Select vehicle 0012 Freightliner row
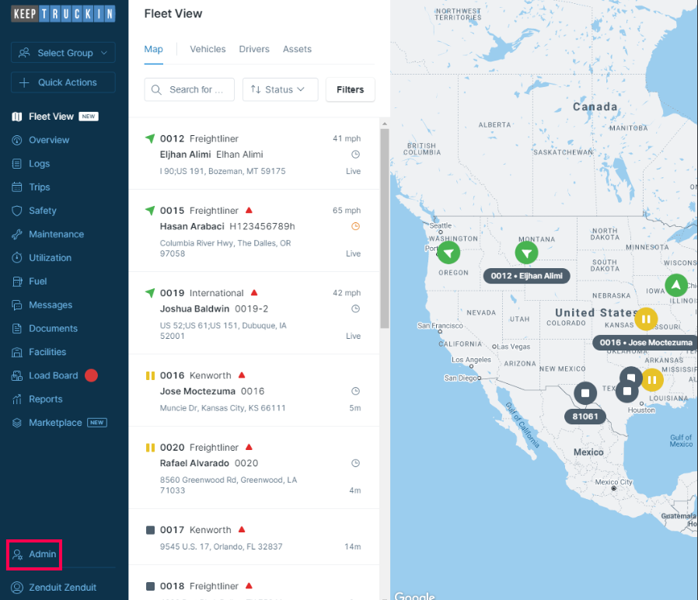The image size is (698, 600). (x=253, y=154)
